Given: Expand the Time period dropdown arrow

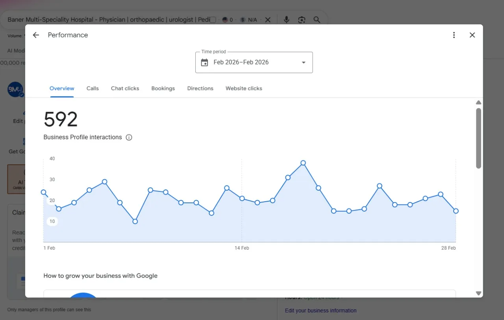Looking at the screenshot, I should pyautogui.click(x=304, y=63).
